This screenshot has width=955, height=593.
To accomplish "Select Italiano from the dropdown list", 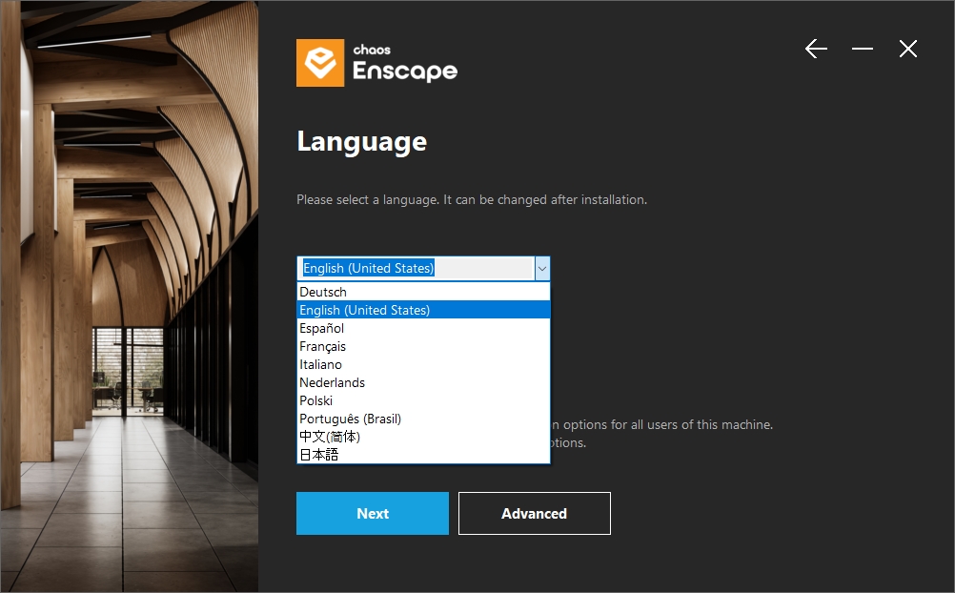I will pyautogui.click(x=423, y=364).
